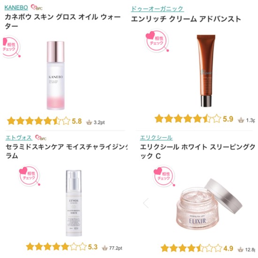Tap the 相性チェック badge on ドゥーオーガニック cream

pyautogui.click(x=157, y=41)
